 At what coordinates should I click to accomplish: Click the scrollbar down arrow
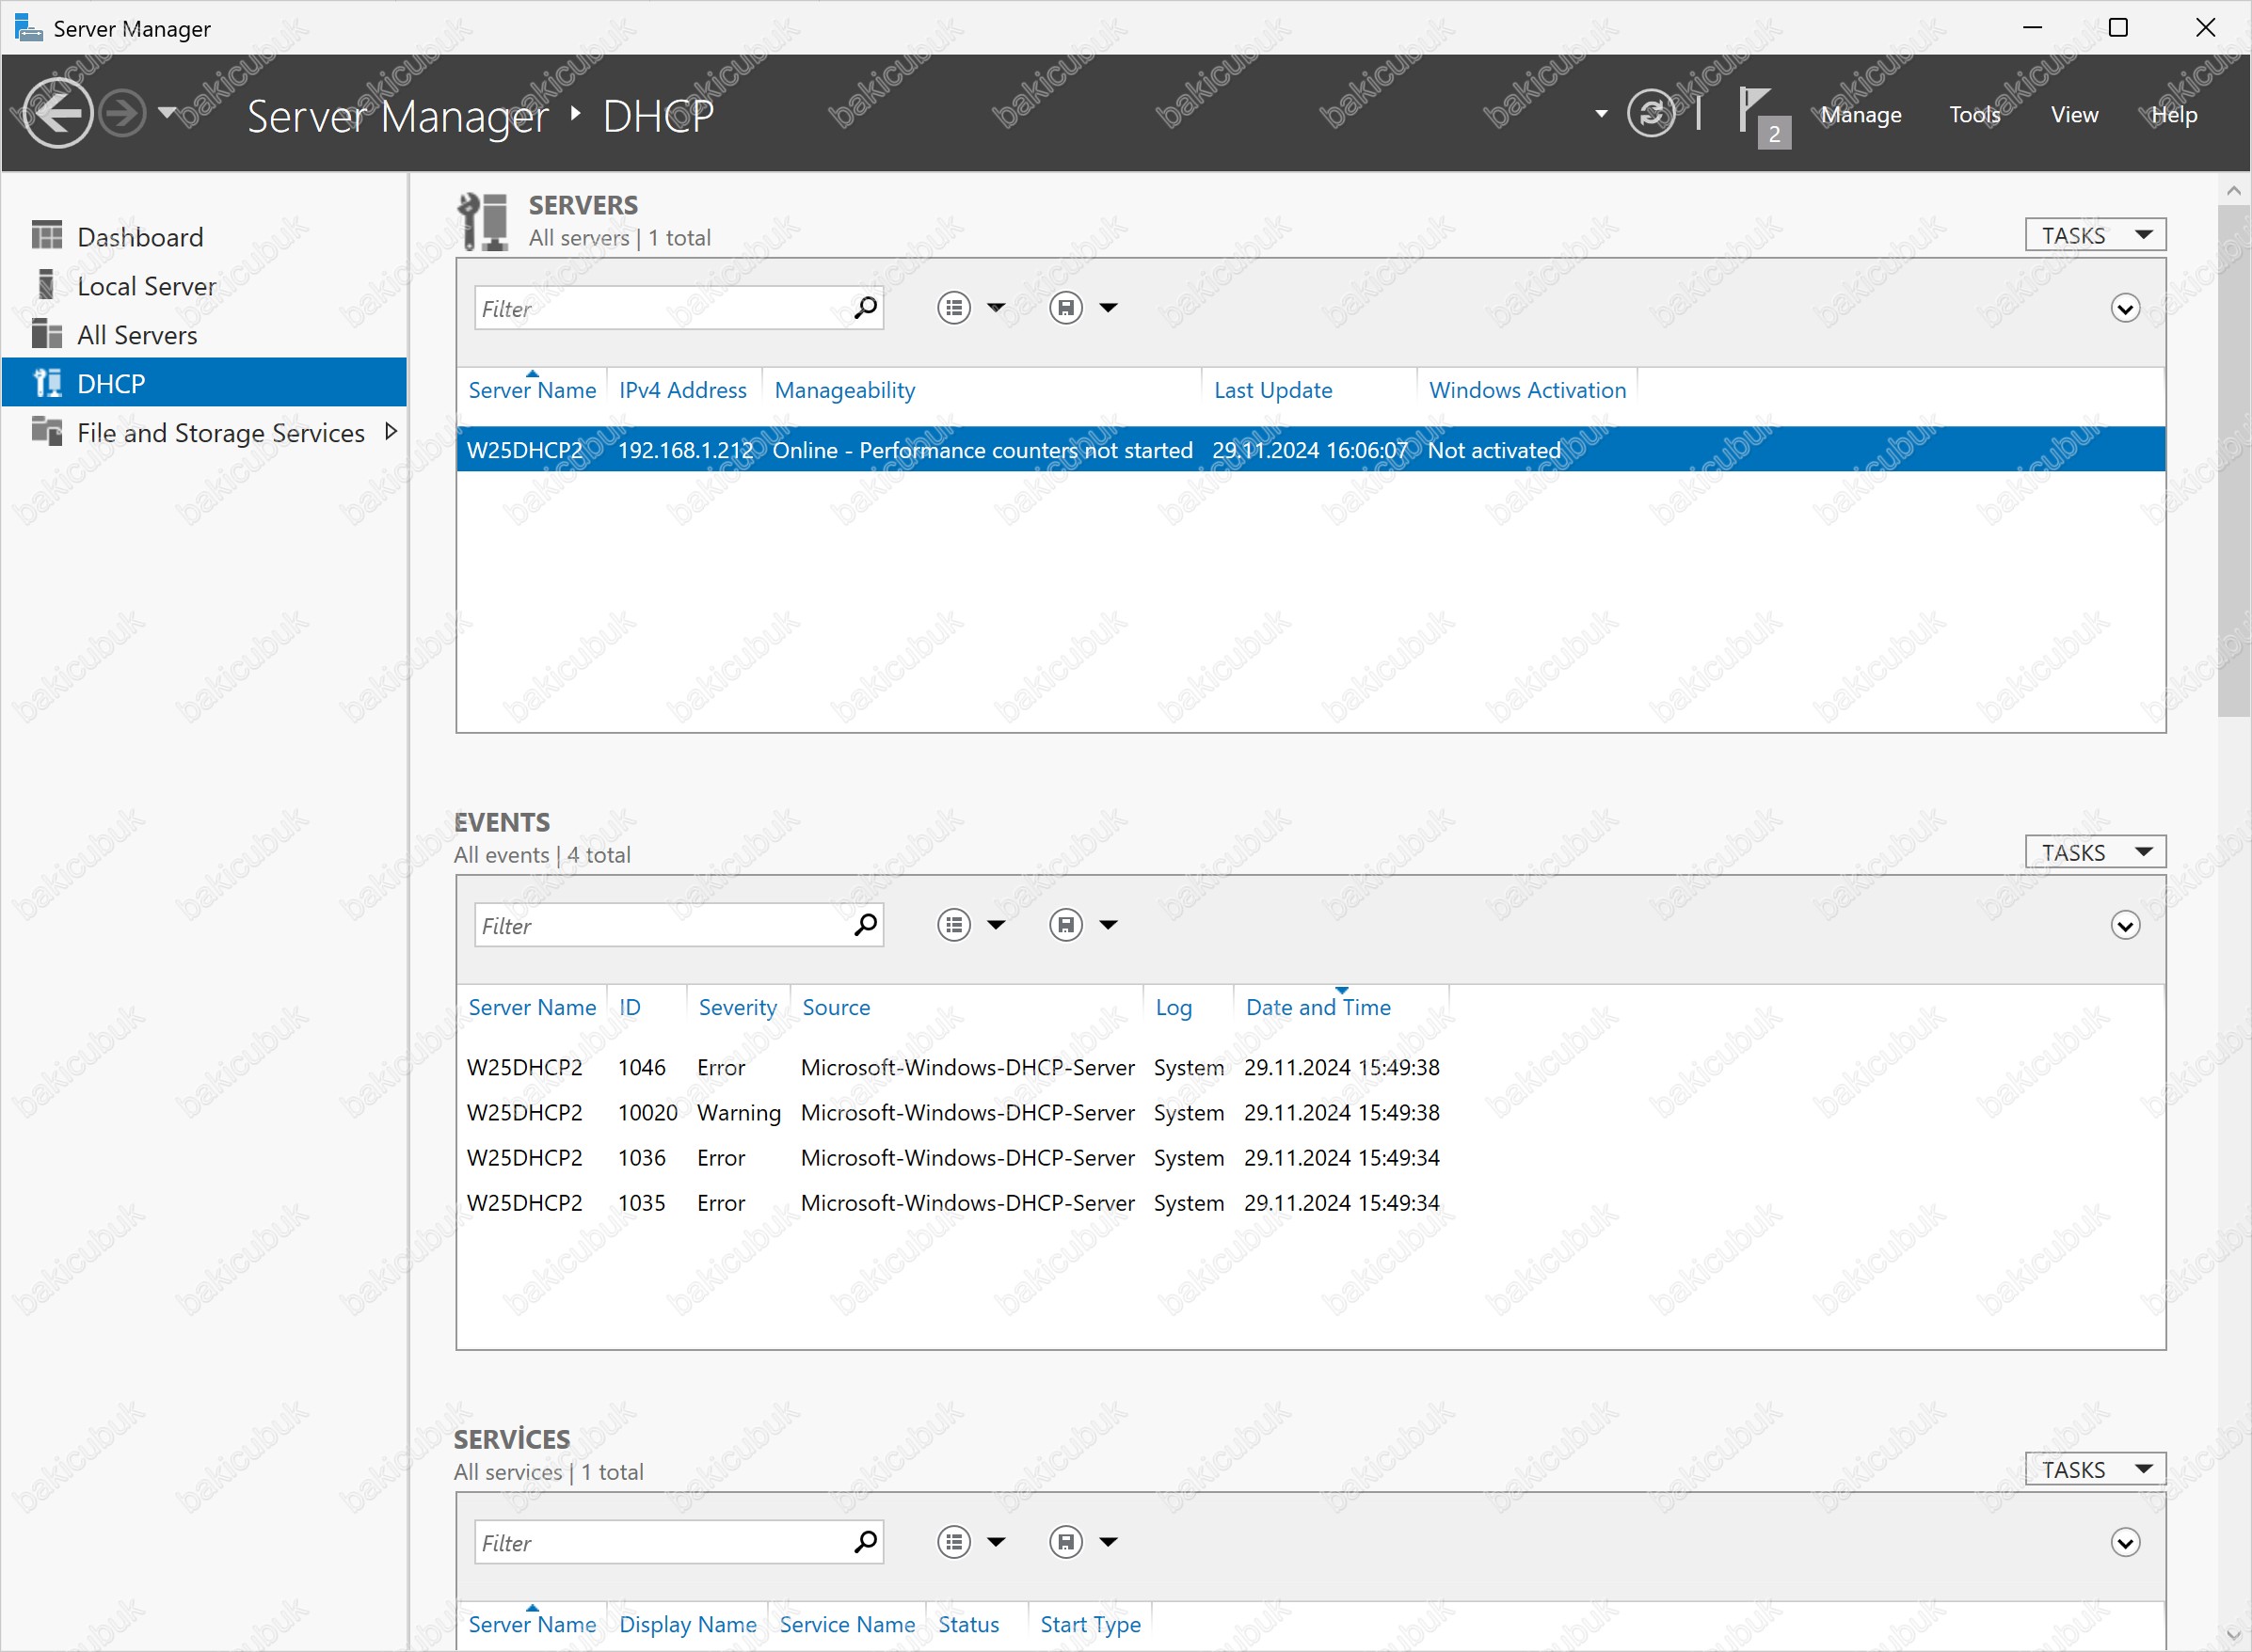pyautogui.click(x=2233, y=1636)
